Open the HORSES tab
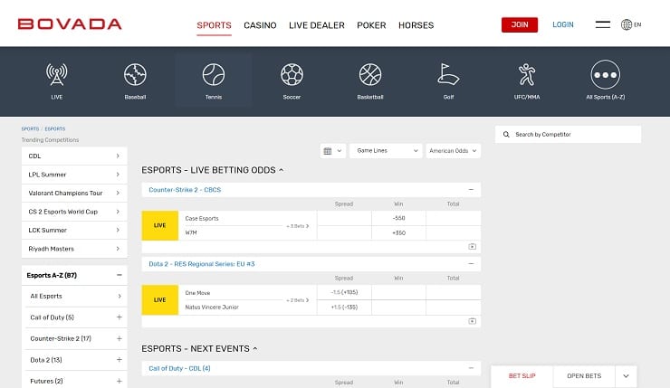The height and width of the screenshot is (388, 670). click(x=416, y=25)
